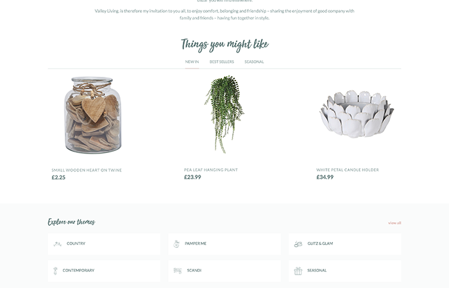Click the Contemporary theme icon
449x288 pixels.
[55, 271]
